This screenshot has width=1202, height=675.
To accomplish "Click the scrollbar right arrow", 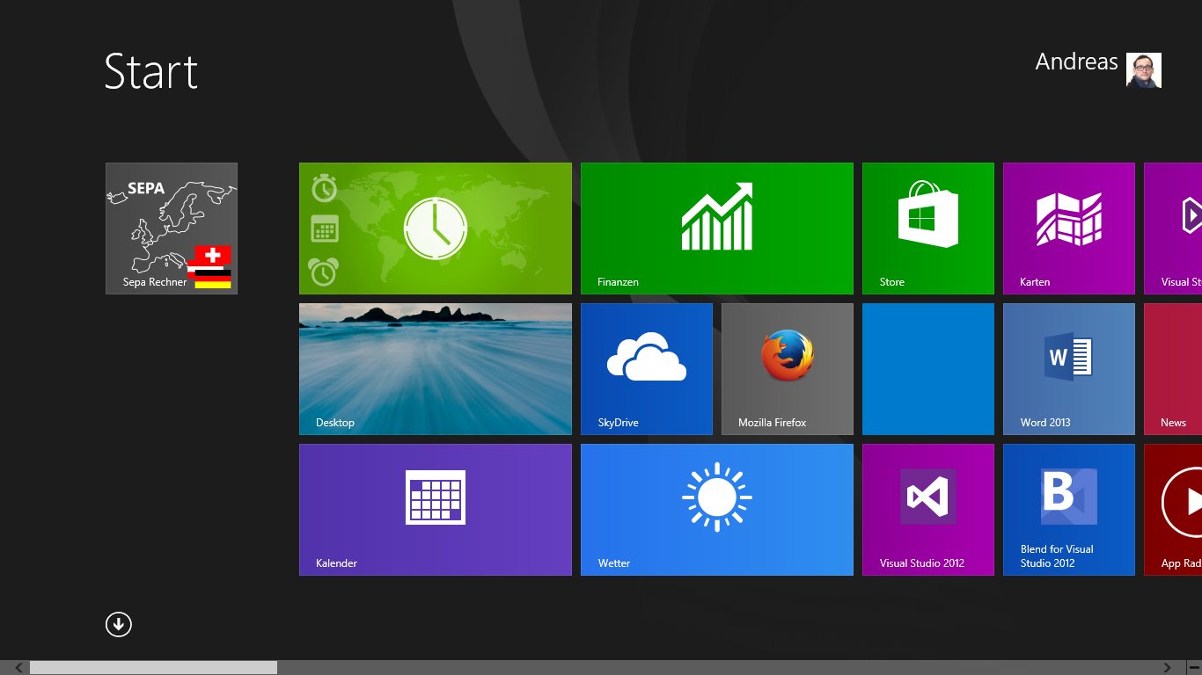I will click(1167, 668).
